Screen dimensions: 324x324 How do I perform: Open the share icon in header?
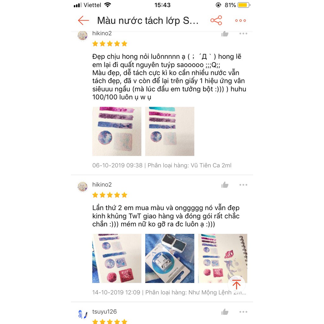click(x=216, y=20)
